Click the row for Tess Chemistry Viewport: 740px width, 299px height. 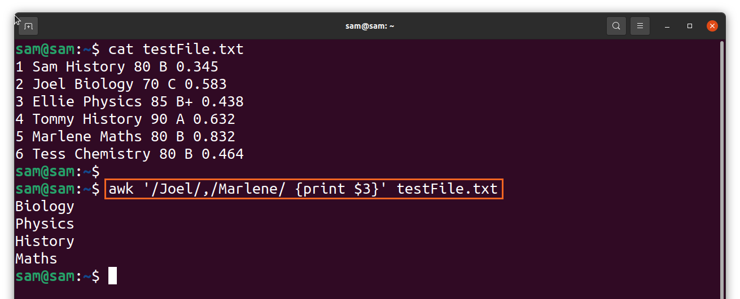click(x=129, y=154)
